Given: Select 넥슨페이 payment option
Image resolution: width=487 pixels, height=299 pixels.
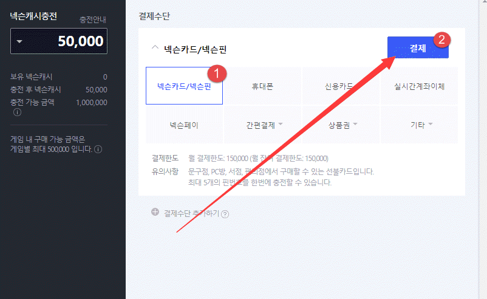Looking at the screenshot, I should [x=184, y=125].
